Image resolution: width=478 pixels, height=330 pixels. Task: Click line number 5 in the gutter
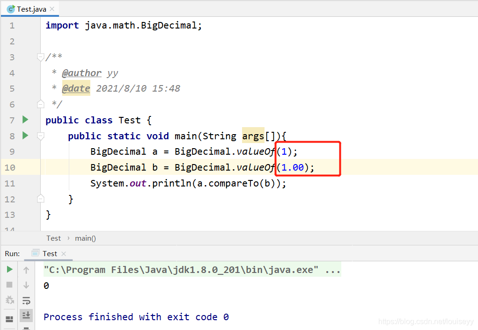12,89
